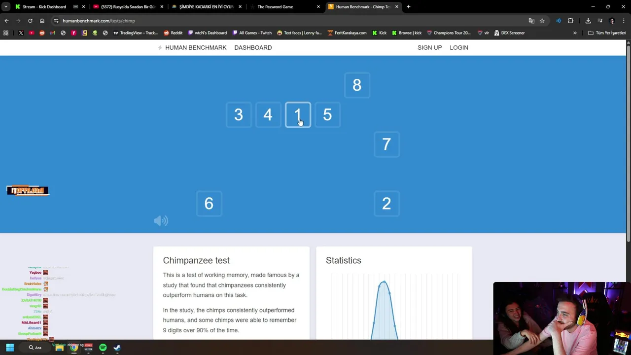
Task: Open the Browse | kick bookmark
Action: tap(407, 33)
